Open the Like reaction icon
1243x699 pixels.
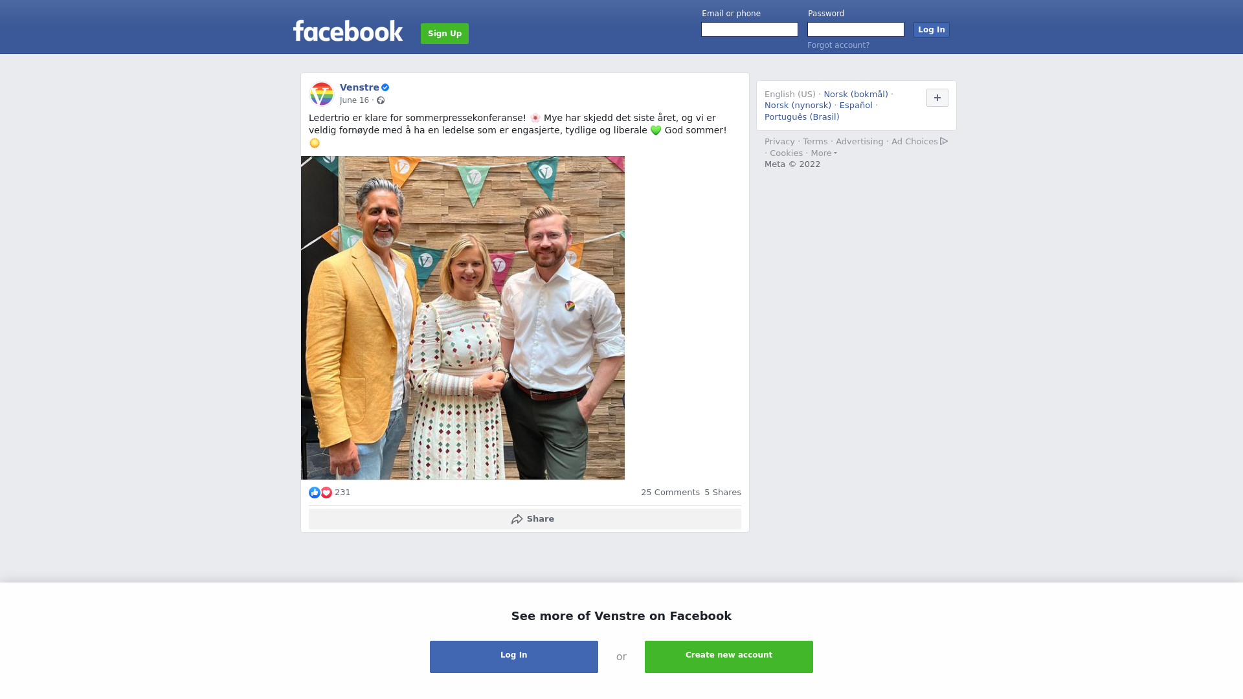pos(315,493)
